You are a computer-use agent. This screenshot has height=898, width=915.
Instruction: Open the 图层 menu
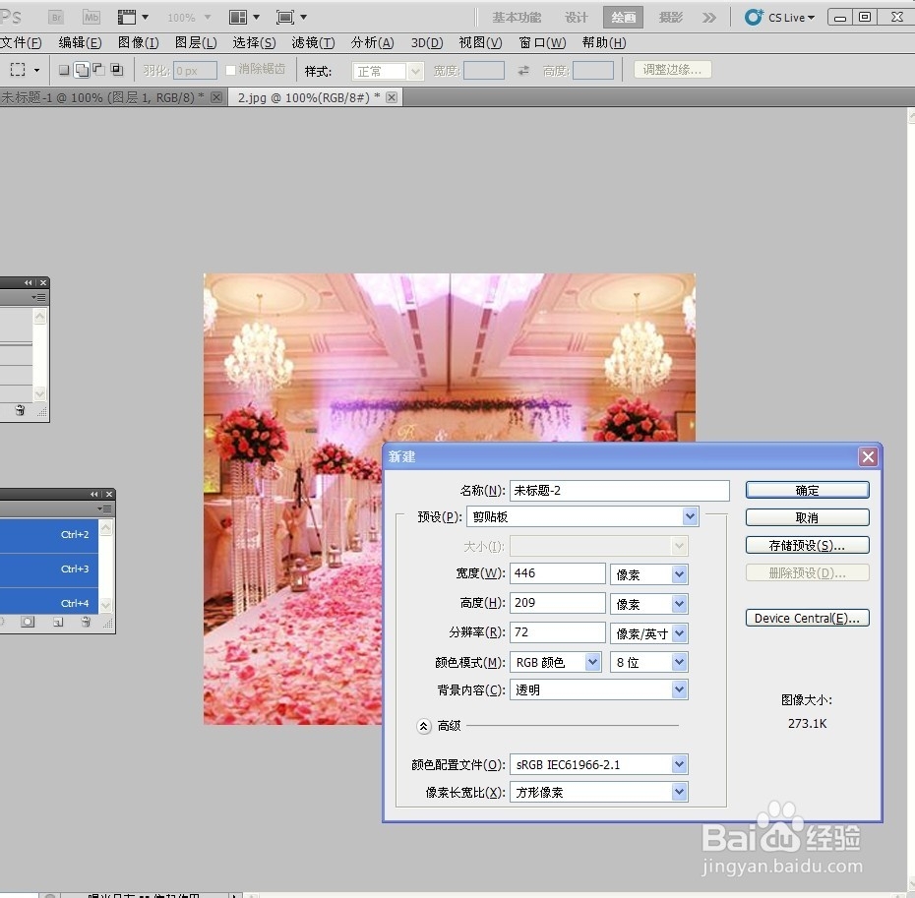[x=196, y=42]
